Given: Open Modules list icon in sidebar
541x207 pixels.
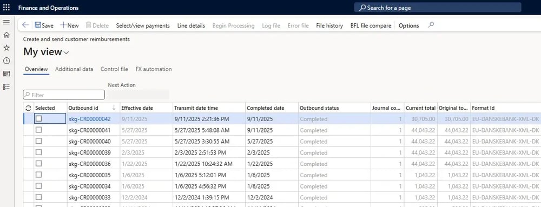Looking at the screenshot, I should click(x=6, y=87).
